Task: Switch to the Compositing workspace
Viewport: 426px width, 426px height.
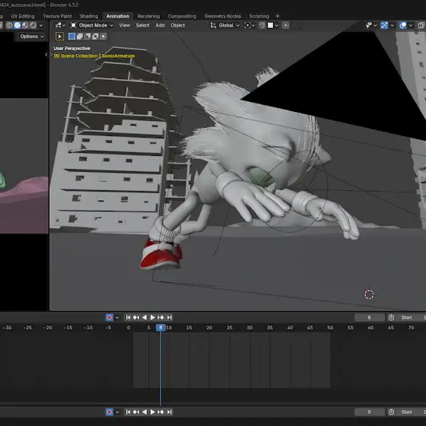Action: click(182, 16)
